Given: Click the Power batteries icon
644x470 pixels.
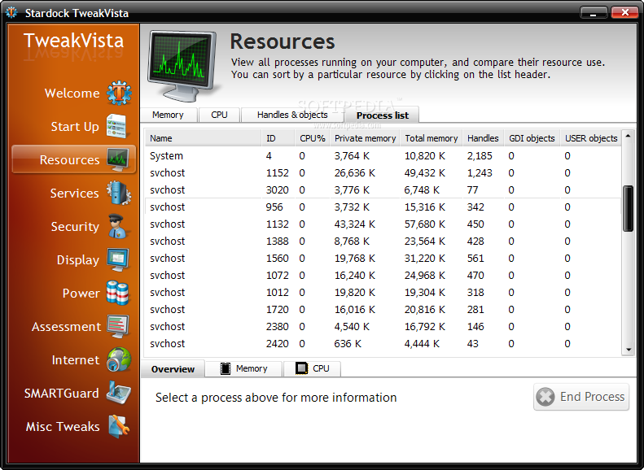Looking at the screenshot, I should [x=117, y=293].
